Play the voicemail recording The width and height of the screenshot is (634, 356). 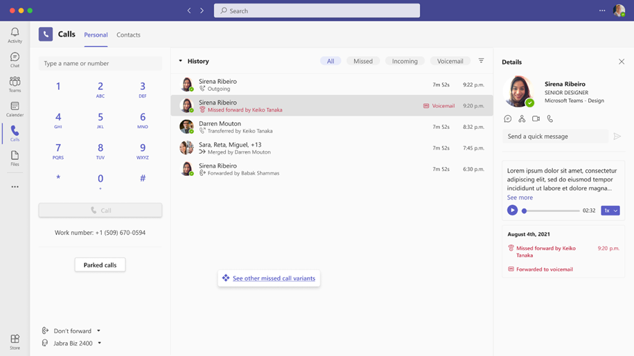pyautogui.click(x=512, y=210)
